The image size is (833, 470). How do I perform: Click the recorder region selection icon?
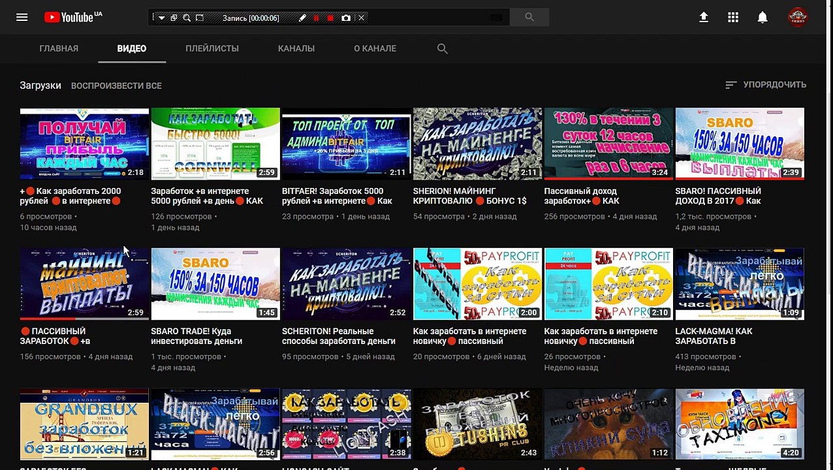pos(200,18)
